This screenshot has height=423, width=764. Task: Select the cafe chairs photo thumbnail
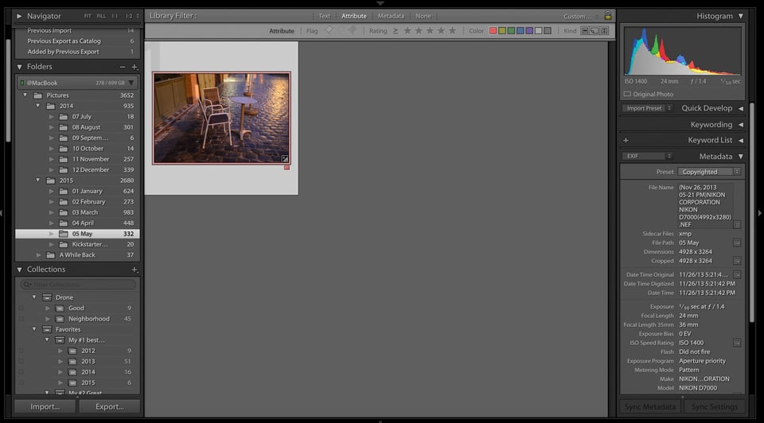coord(221,118)
